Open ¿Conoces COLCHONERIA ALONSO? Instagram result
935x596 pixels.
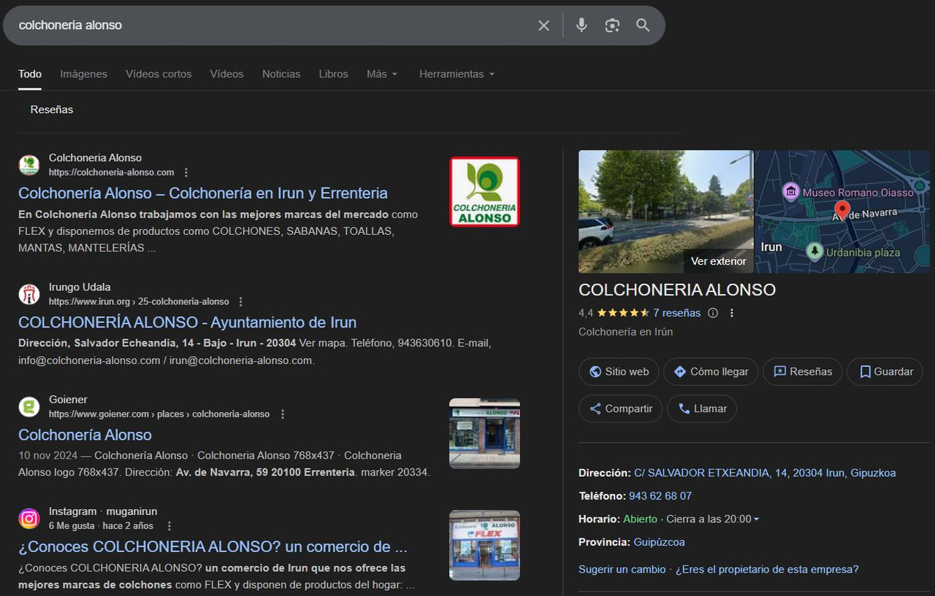click(x=213, y=547)
